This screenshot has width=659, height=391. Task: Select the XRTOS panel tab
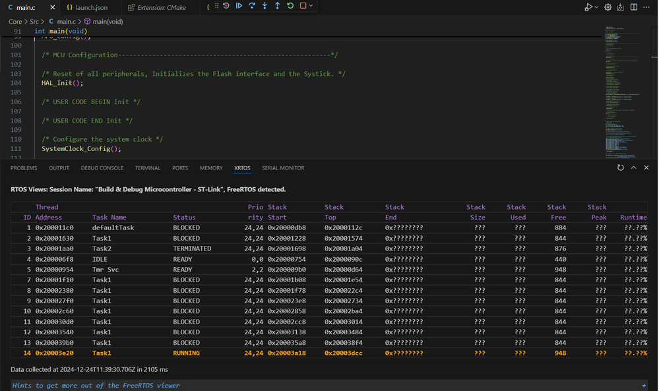(x=242, y=168)
